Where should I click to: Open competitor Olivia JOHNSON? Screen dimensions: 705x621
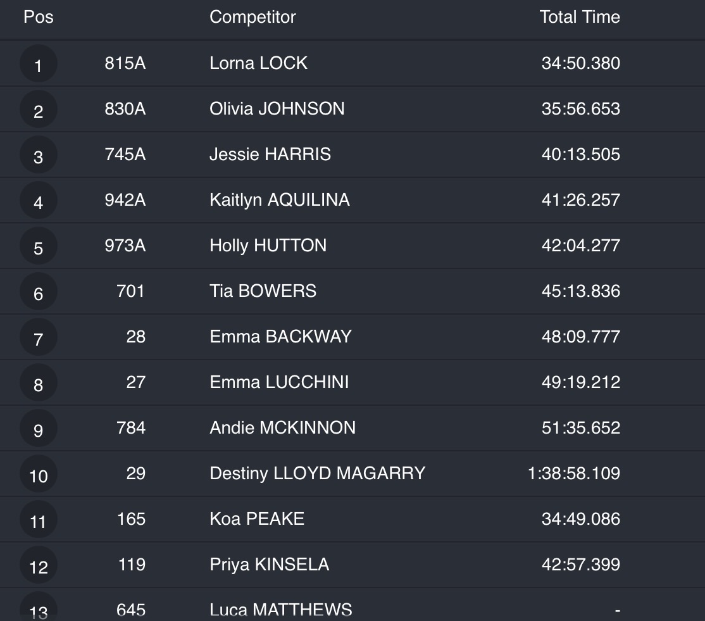pyautogui.click(x=277, y=109)
